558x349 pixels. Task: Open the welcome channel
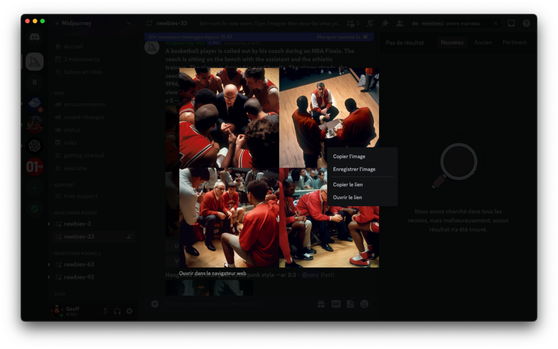92,168
